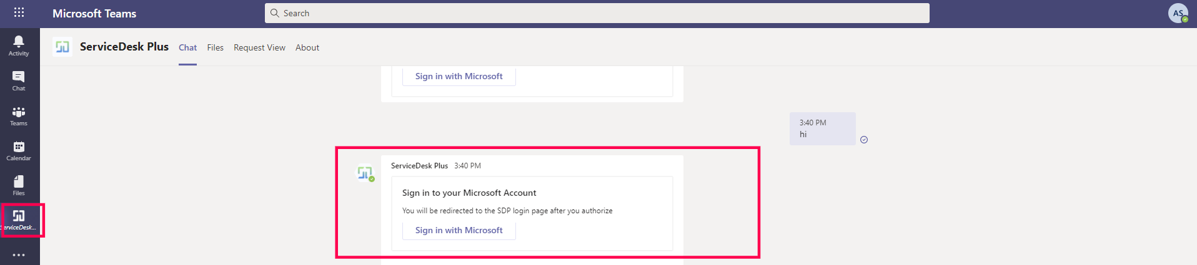Click the ServiceDesk Plus sender name

coord(419,166)
